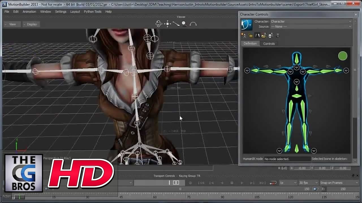Open the Edit menu

click(x=16, y=12)
